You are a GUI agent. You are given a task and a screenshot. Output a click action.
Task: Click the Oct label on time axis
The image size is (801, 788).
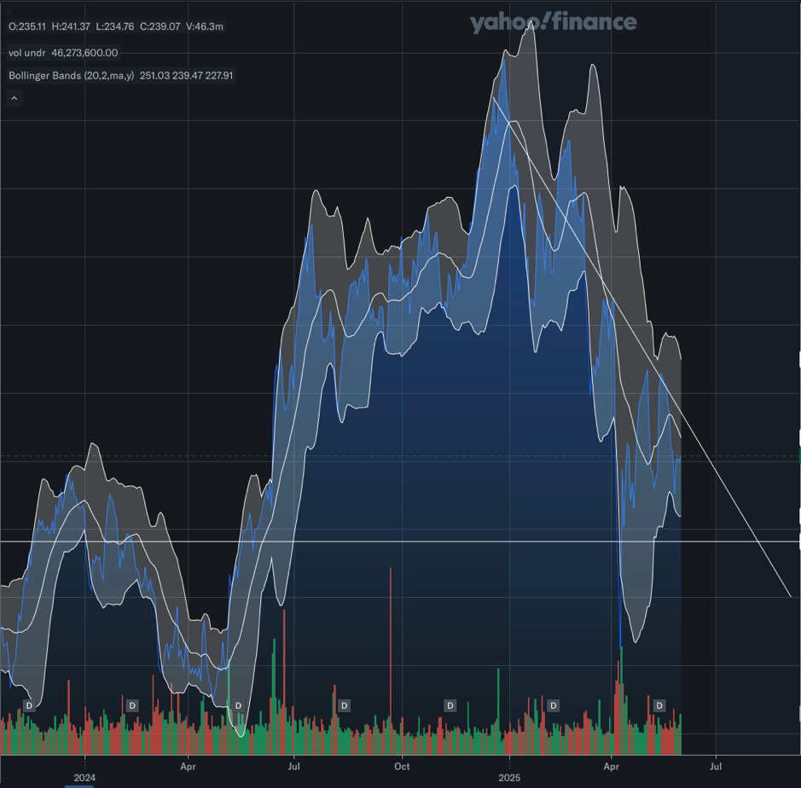402,767
